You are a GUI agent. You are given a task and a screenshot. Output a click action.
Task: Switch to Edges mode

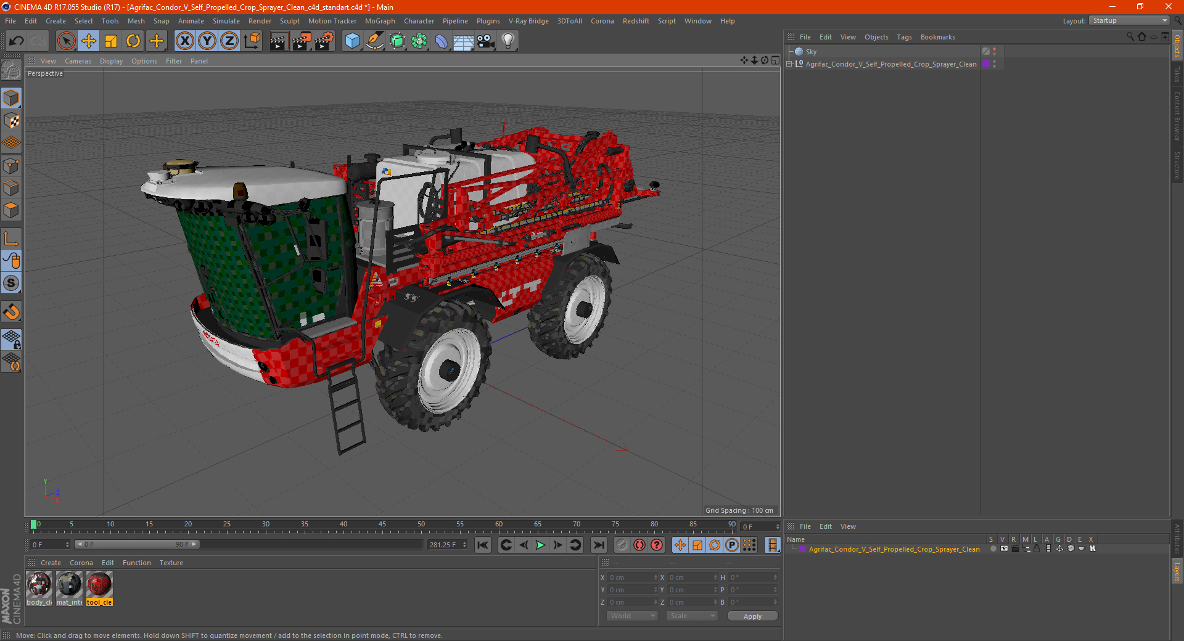(11, 188)
